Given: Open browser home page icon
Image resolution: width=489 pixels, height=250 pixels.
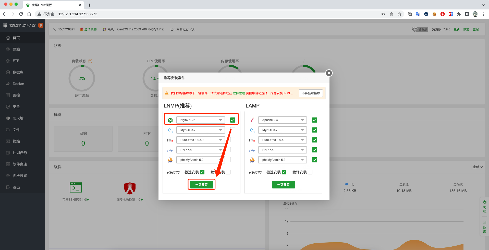Looking at the screenshot, I should pyautogui.click(x=29, y=14).
